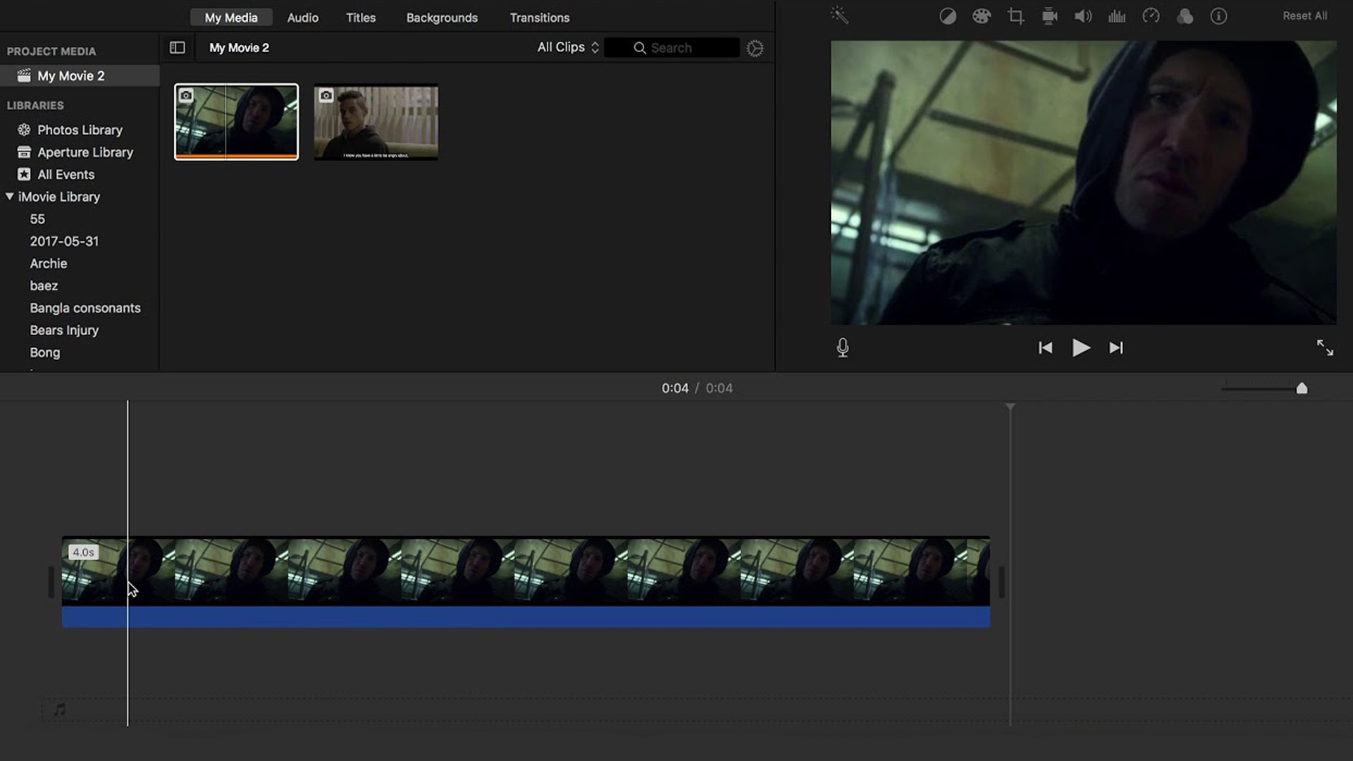The image size is (1353, 761).
Task: Open Photos Library in sidebar
Action: [80, 130]
